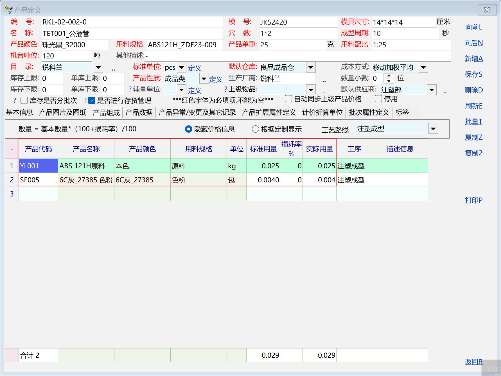The image size is (501, 376).
Task: Click the help question mark beside 库存是否分批次
Action: coord(15,100)
